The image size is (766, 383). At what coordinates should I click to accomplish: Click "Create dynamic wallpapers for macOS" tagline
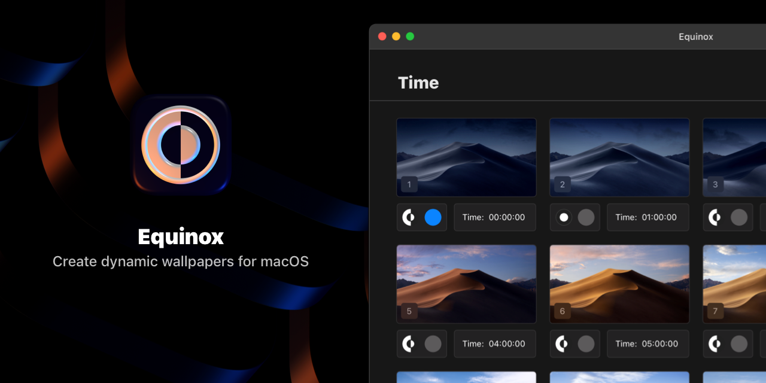coord(181,262)
